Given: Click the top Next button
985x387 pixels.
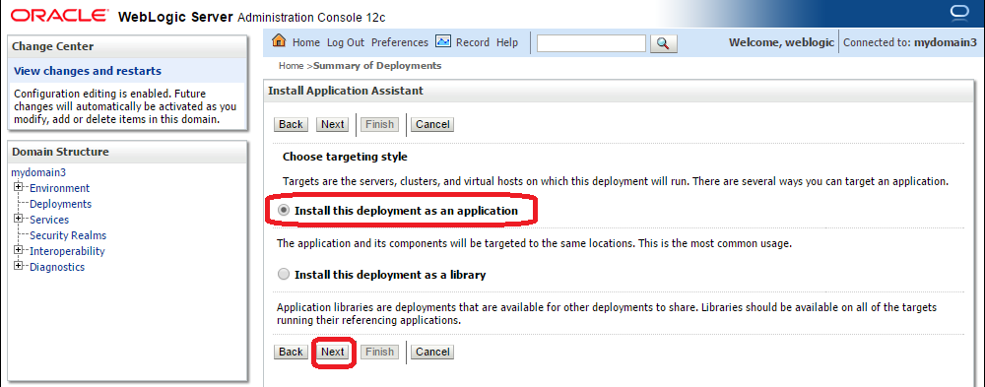Looking at the screenshot, I should coord(332,124).
